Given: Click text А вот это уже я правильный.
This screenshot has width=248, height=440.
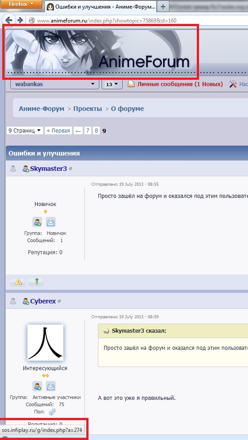Looking at the screenshot, I should [137, 398].
